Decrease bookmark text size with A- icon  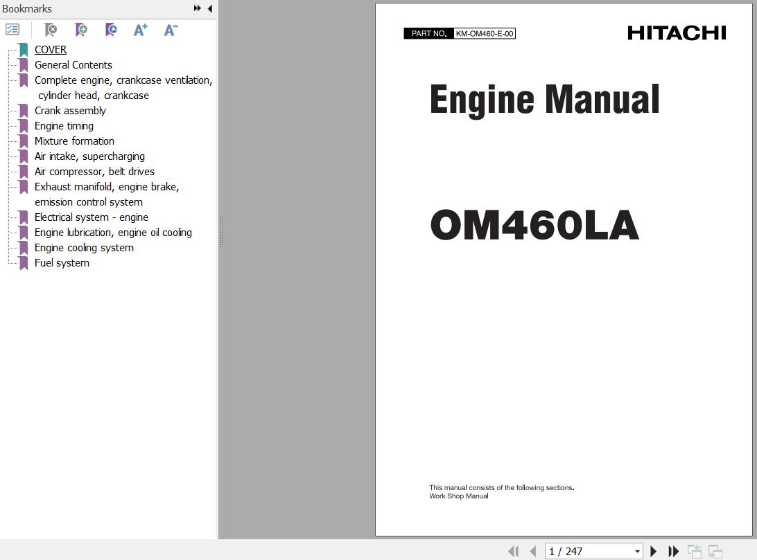pos(171,30)
